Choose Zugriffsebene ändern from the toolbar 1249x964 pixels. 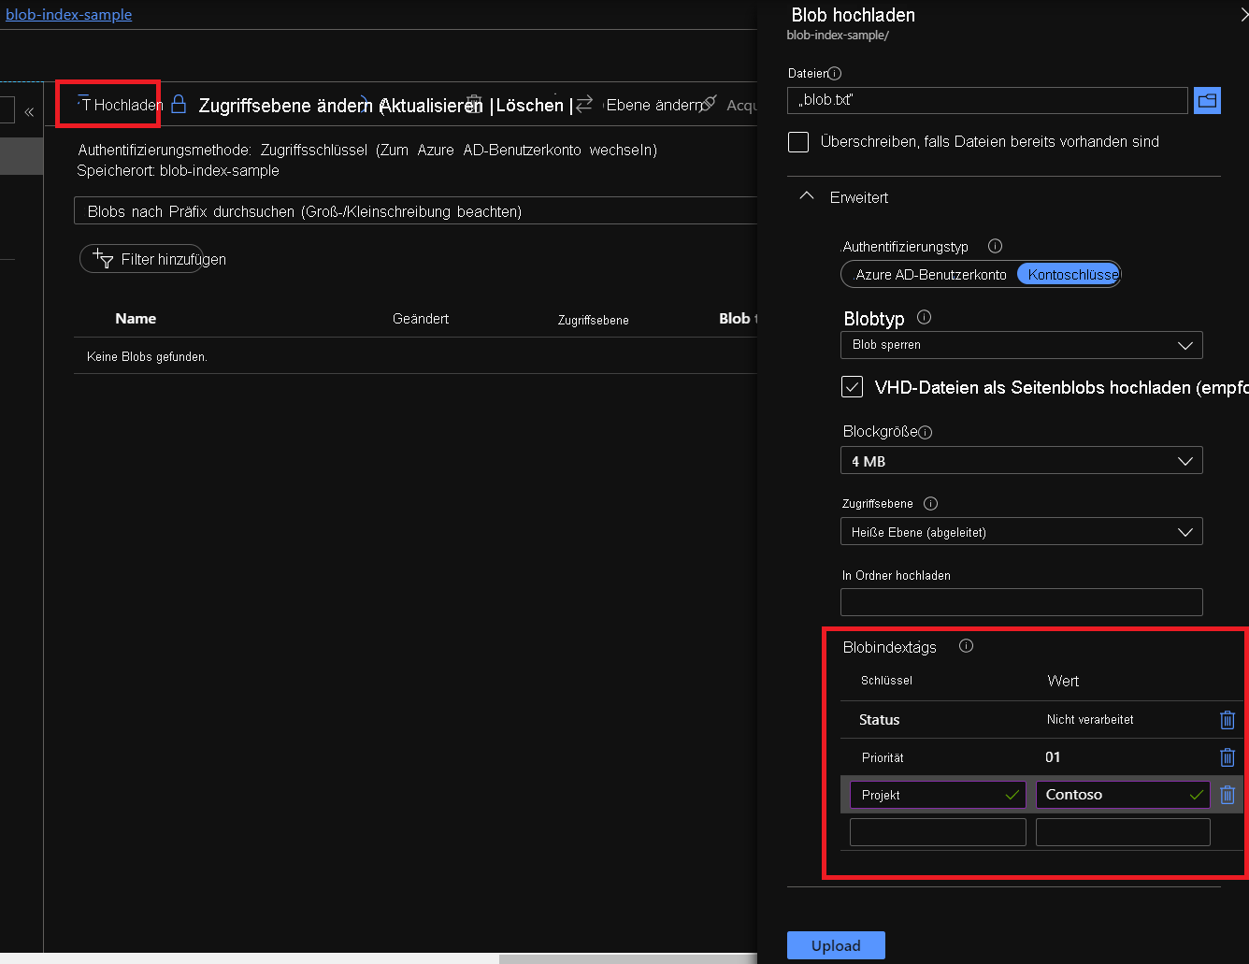click(281, 105)
